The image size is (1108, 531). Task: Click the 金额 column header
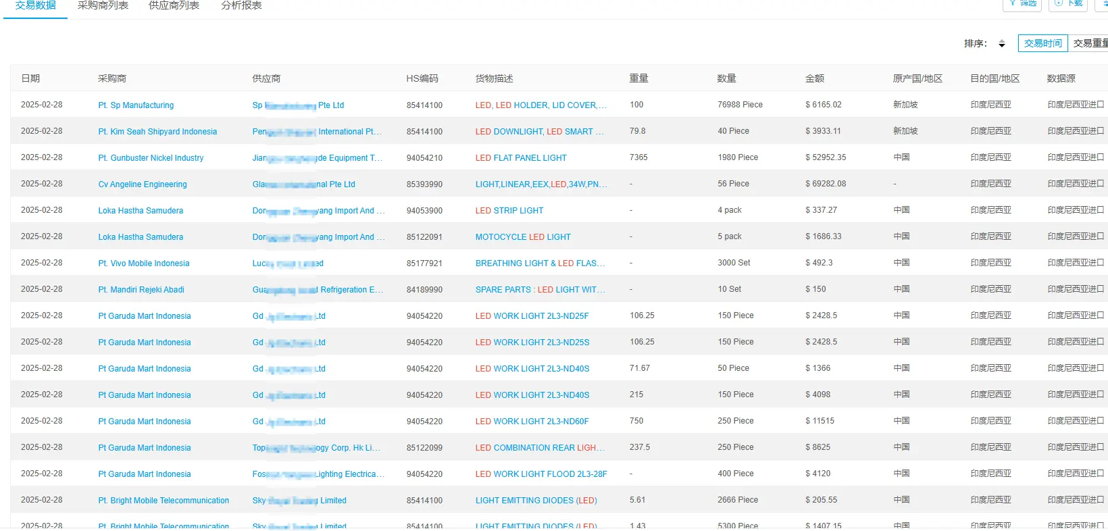point(814,78)
